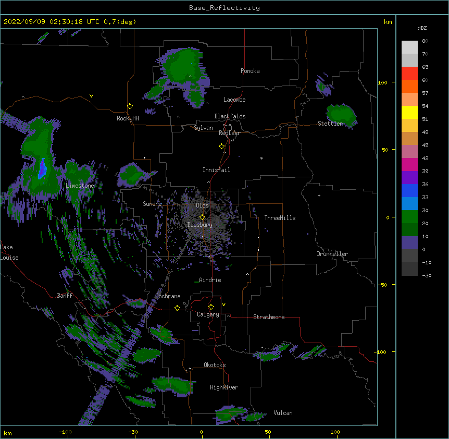Screen dimensions: 449x439
Task: Click the Base_Reflectivity title text
Action: [x=224, y=8]
